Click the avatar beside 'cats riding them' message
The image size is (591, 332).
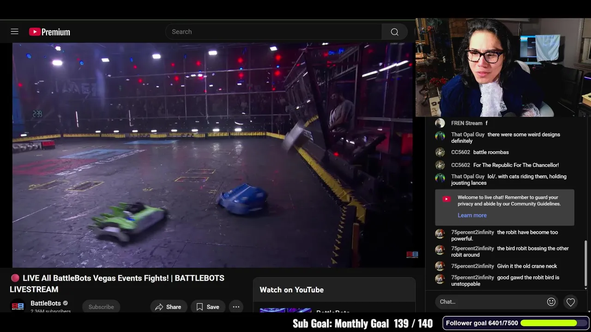coord(440,178)
